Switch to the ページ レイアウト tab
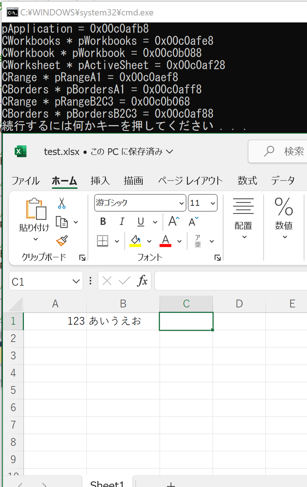Viewport: 307px width, 487px height. click(191, 181)
